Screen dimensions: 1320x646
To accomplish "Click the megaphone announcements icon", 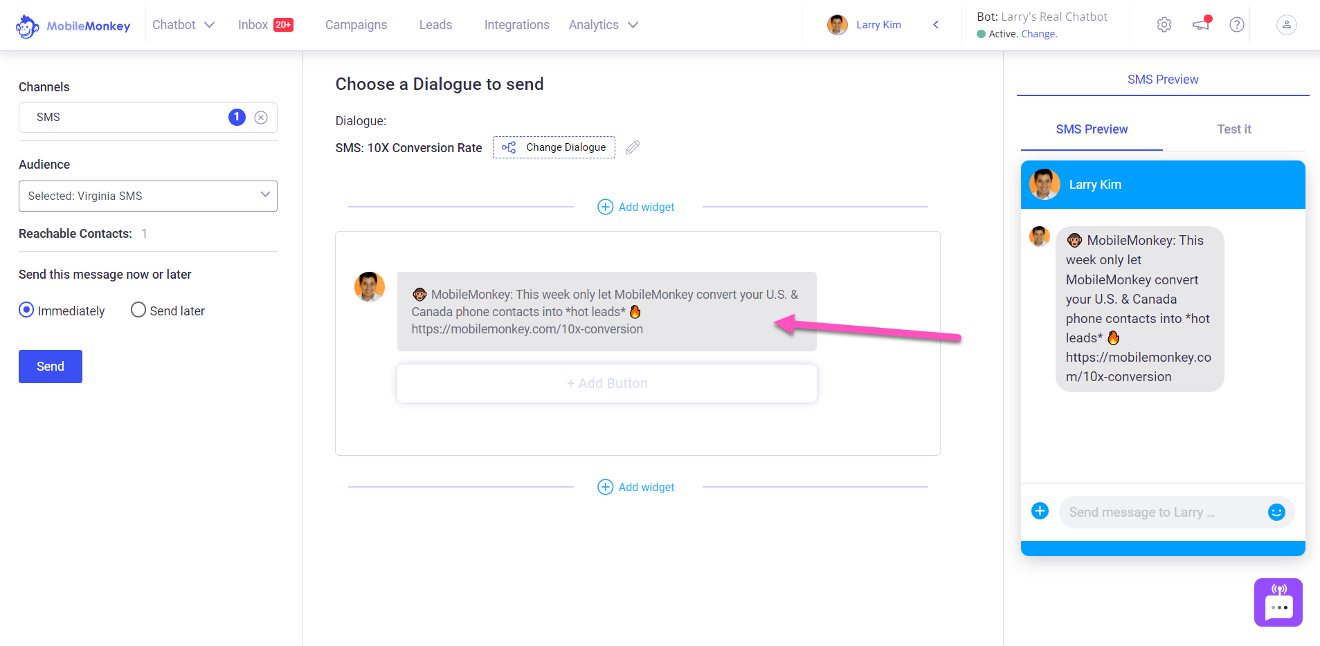I will click(1200, 24).
